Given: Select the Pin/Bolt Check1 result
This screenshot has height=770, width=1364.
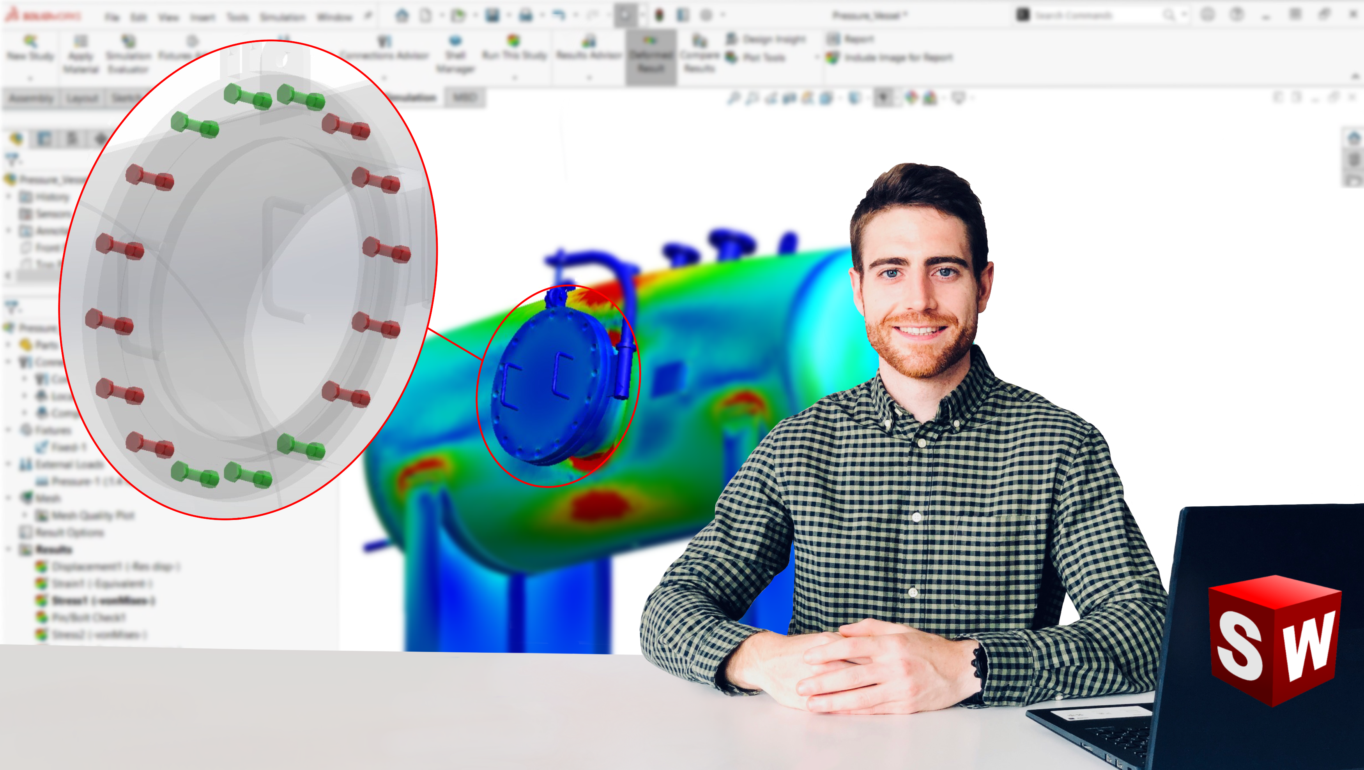Looking at the screenshot, I should 80,618.
